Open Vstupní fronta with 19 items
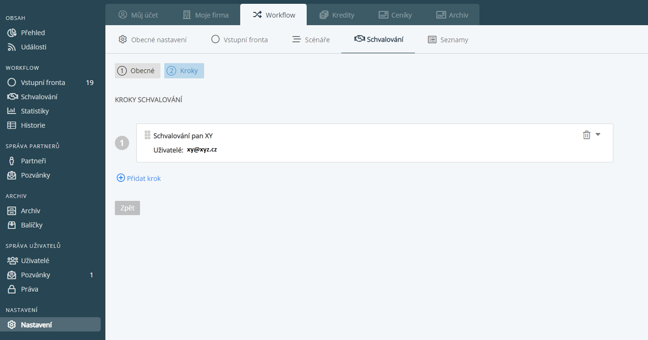 tap(43, 83)
